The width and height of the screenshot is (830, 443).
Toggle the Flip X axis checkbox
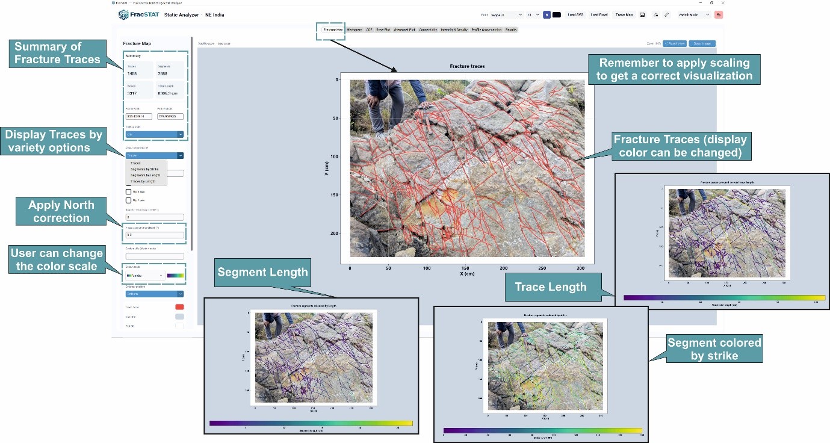point(128,191)
